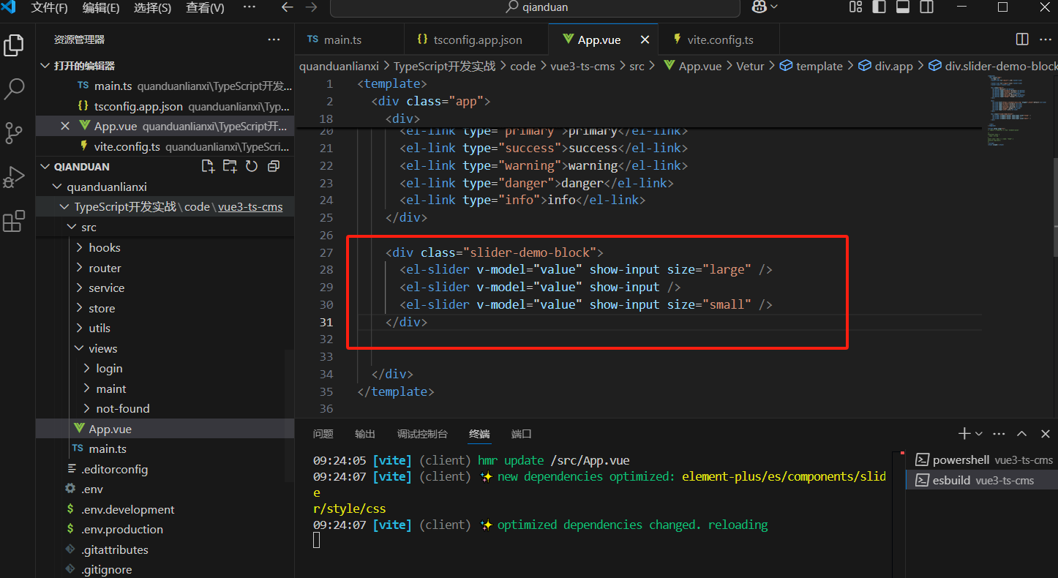Open the new terminal profile dropdown arrow
This screenshot has width=1058, height=578.
point(979,434)
